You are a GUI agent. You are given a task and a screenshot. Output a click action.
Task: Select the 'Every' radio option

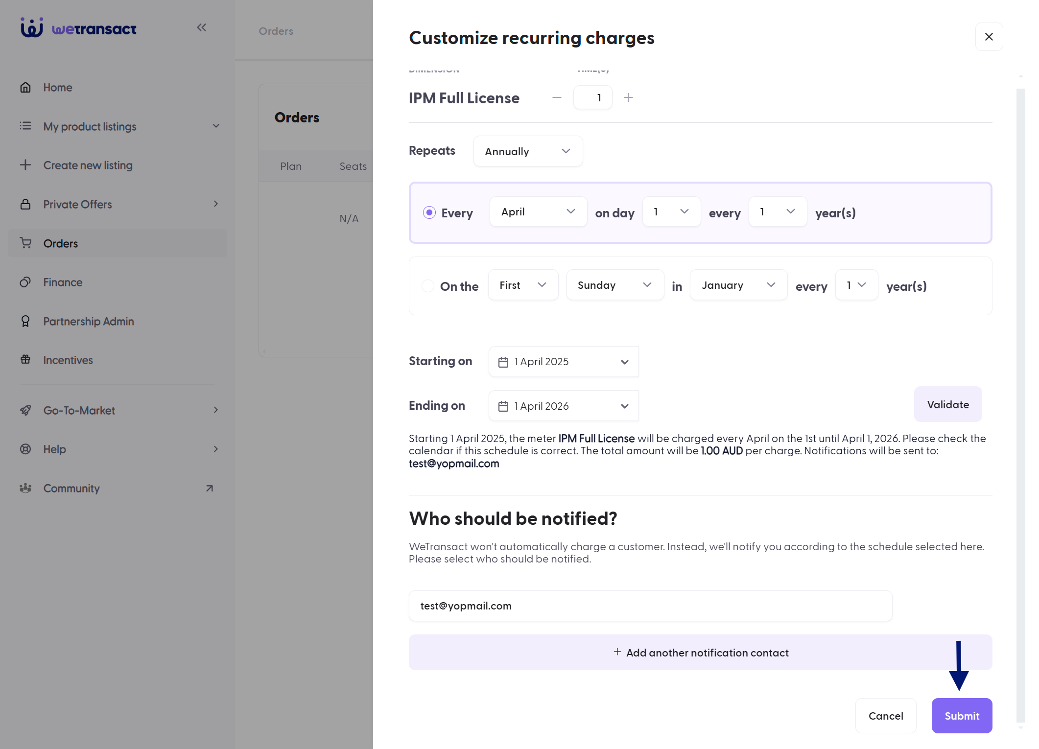click(429, 212)
